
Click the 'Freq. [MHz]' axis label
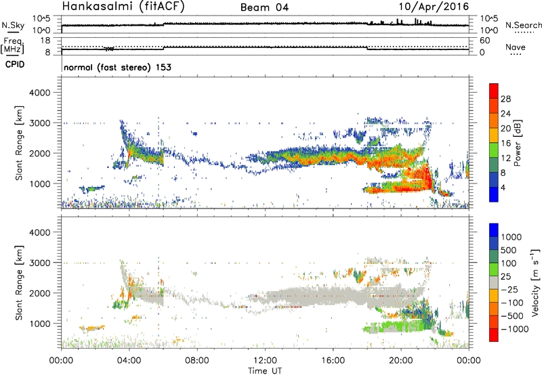13,46
